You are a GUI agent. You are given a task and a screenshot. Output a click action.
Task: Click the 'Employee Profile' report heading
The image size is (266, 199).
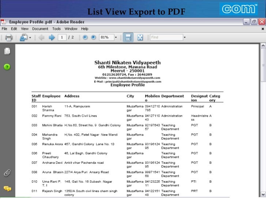(x=128, y=85)
